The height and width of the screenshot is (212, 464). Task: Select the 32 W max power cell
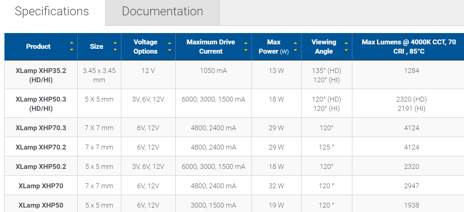(x=277, y=186)
